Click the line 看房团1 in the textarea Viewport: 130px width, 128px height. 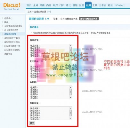[x=34, y=87]
